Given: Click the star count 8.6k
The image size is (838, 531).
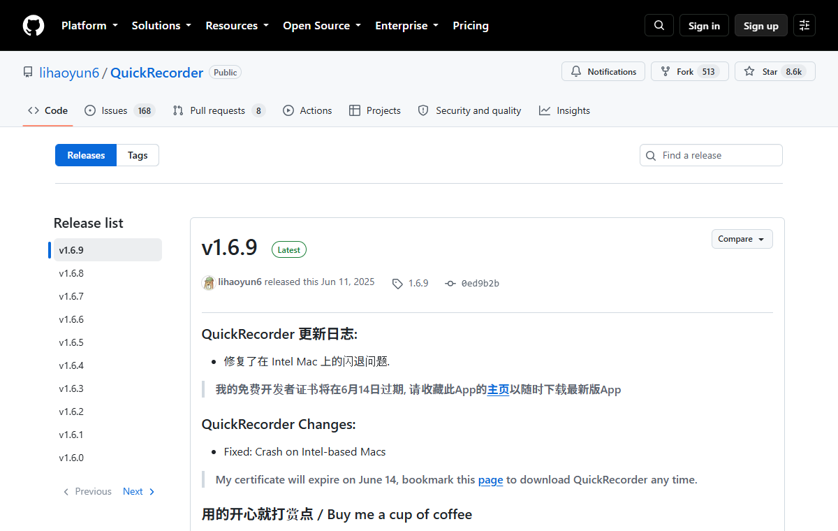Looking at the screenshot, I should tap(794, 72).
